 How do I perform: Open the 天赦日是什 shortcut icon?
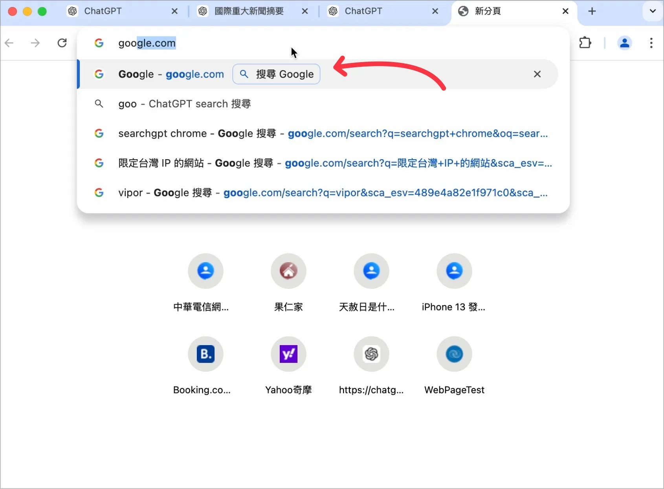371,271
